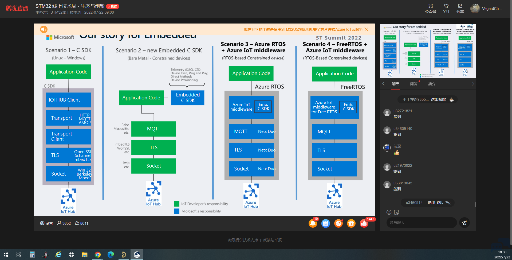Open Google Chrome from the taskbar
Image resolution: width=512 pixels, height=260 pixels.
pos(97,255)
